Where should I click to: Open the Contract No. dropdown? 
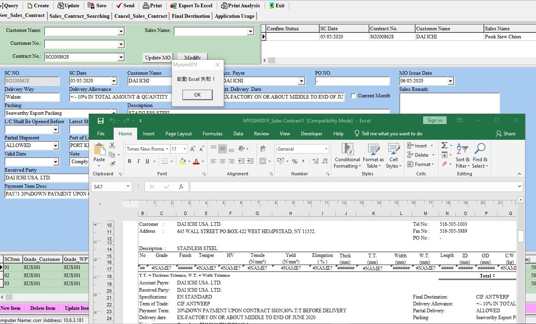(x=121, y=57)
